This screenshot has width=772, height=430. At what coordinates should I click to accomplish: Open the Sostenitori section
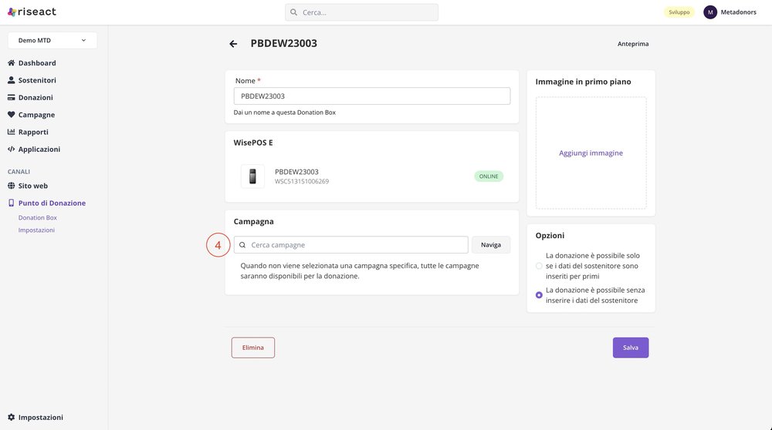pos(37,80)
